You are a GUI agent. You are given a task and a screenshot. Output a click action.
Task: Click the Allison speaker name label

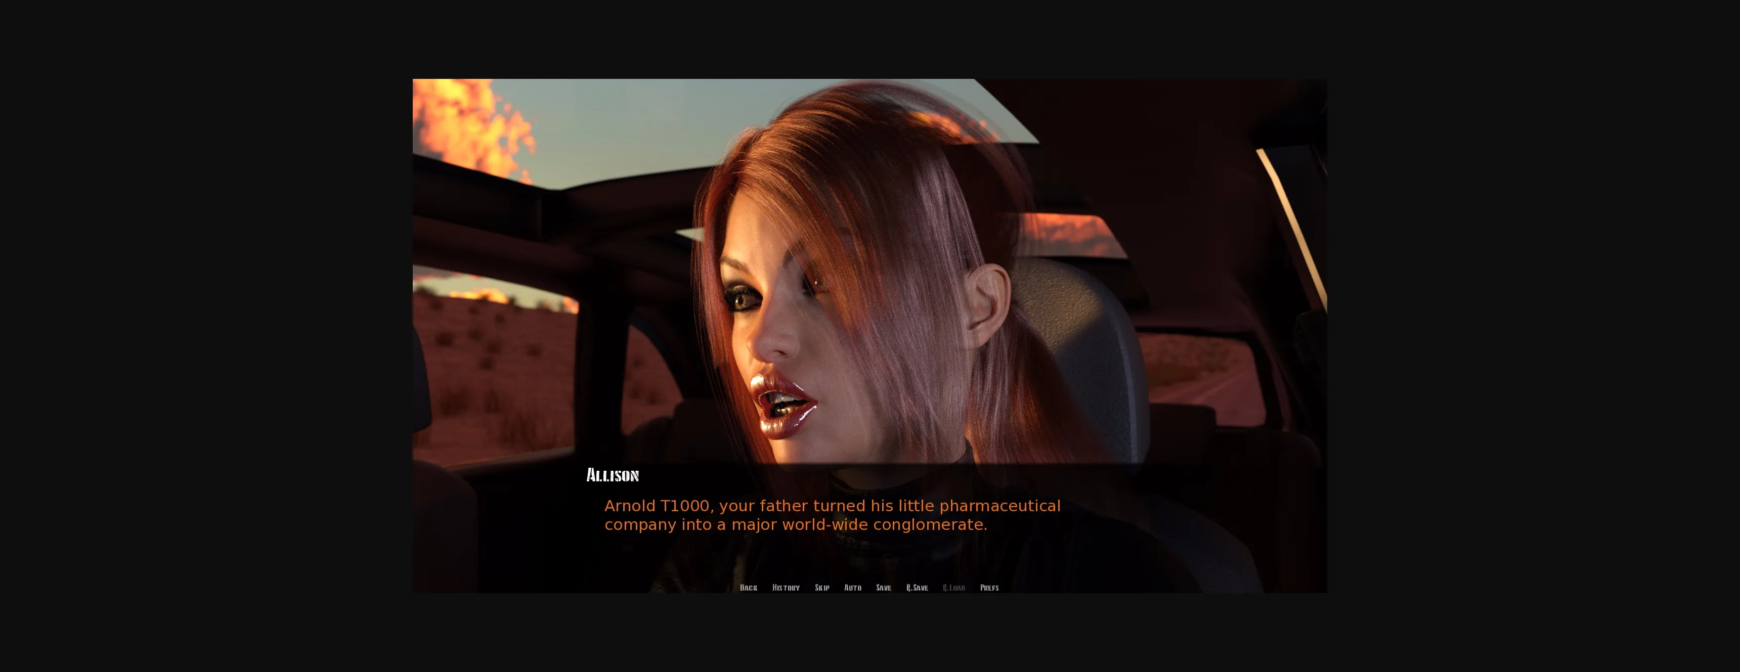point(612,475)
